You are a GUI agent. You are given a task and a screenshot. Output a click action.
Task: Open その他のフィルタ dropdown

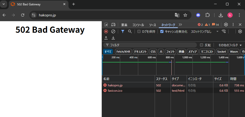pos(230,45)
